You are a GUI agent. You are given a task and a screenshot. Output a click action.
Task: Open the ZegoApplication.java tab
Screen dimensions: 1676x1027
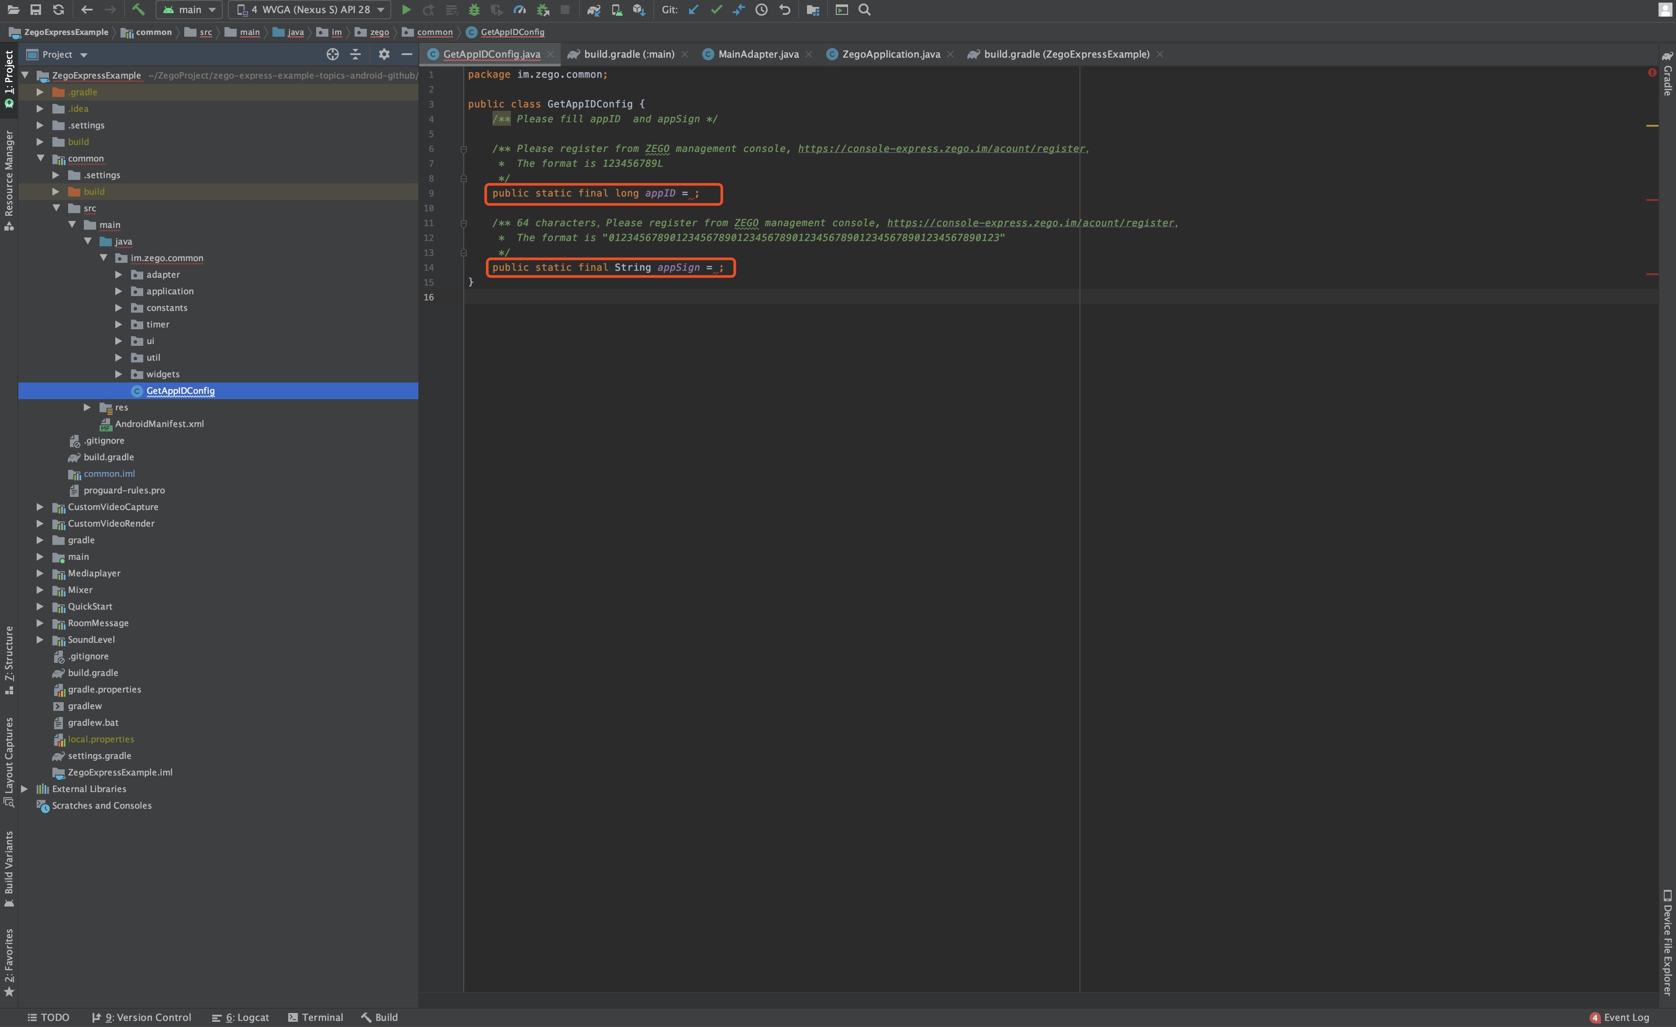pyautogui.click(x=890, y=55)
